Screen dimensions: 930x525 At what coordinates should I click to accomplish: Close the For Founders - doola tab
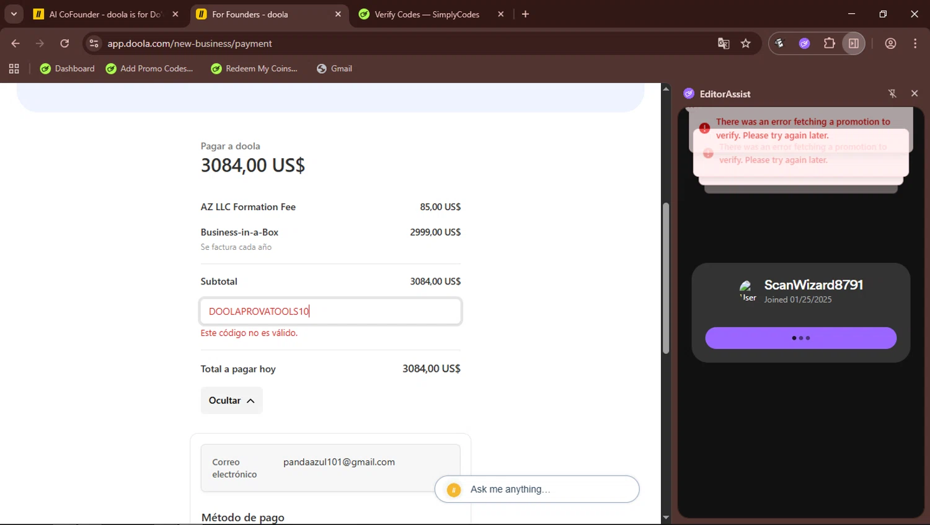click(x=338, y=14)
